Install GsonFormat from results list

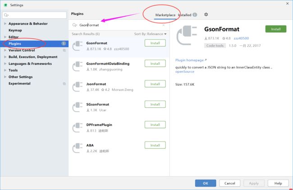155,43
